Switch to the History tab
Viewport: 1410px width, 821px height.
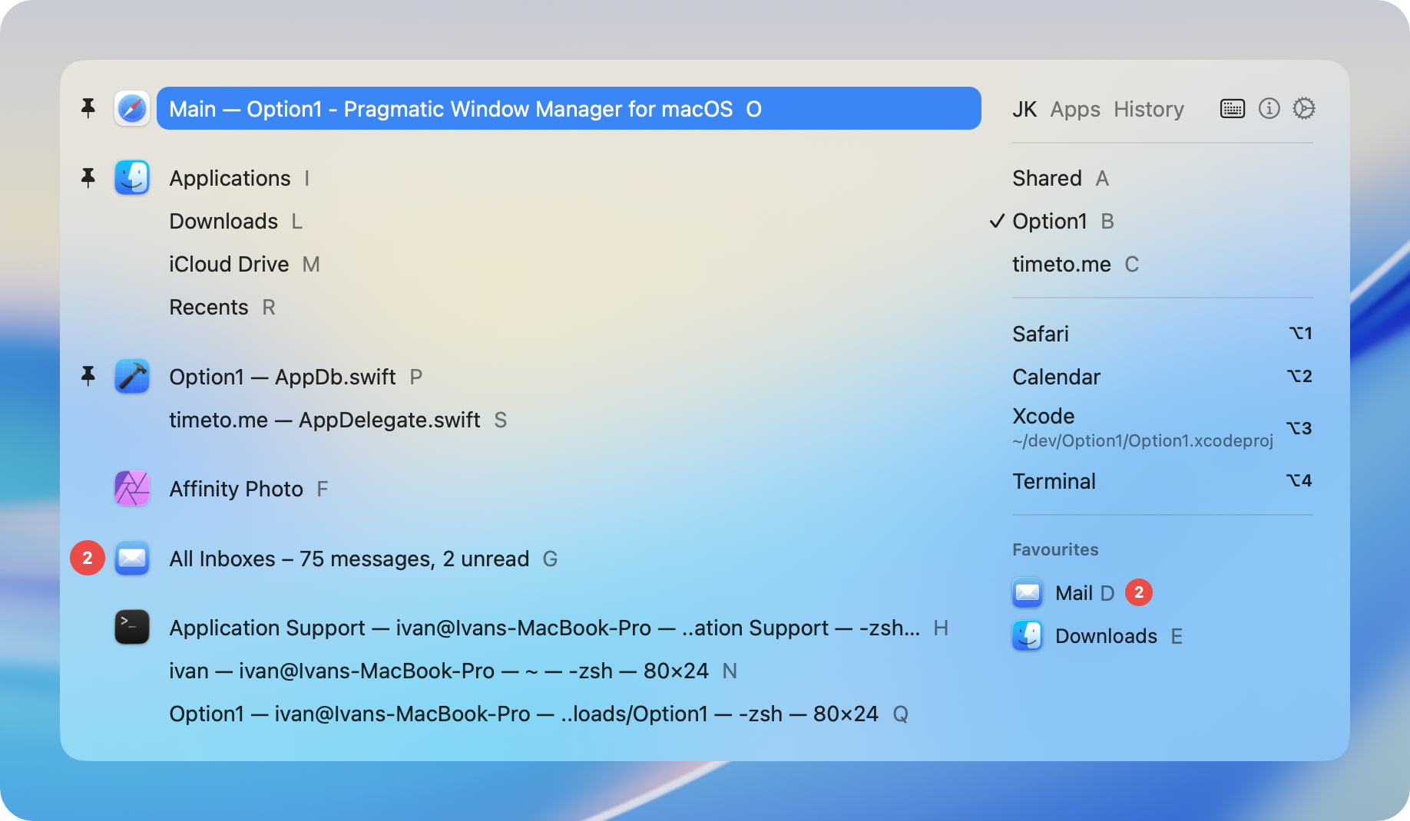(x=1148, y=110)
